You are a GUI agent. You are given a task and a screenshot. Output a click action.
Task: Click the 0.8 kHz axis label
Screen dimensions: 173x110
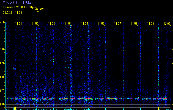(2, 77)
